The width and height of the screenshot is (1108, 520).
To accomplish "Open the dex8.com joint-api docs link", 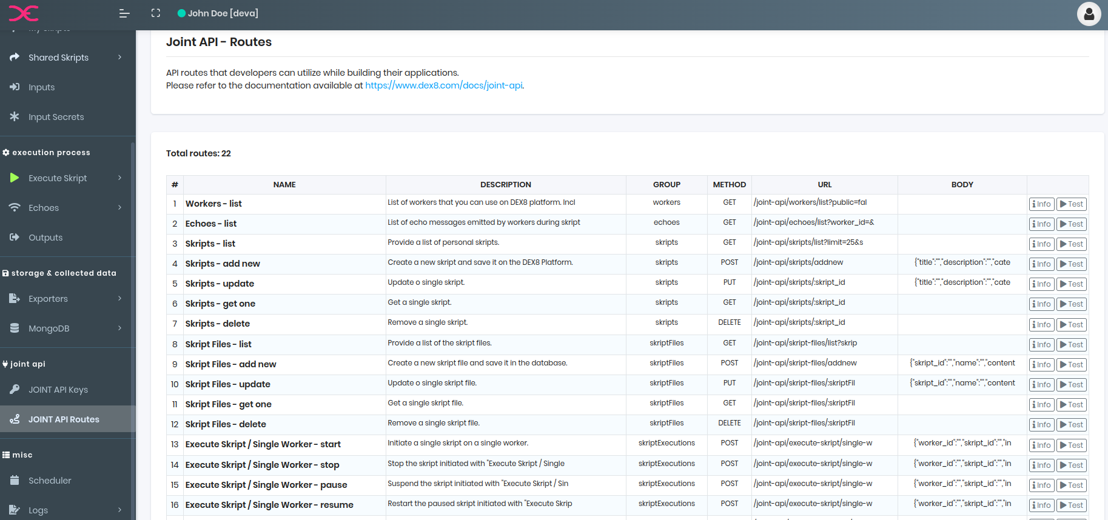I will pos(444,85).
